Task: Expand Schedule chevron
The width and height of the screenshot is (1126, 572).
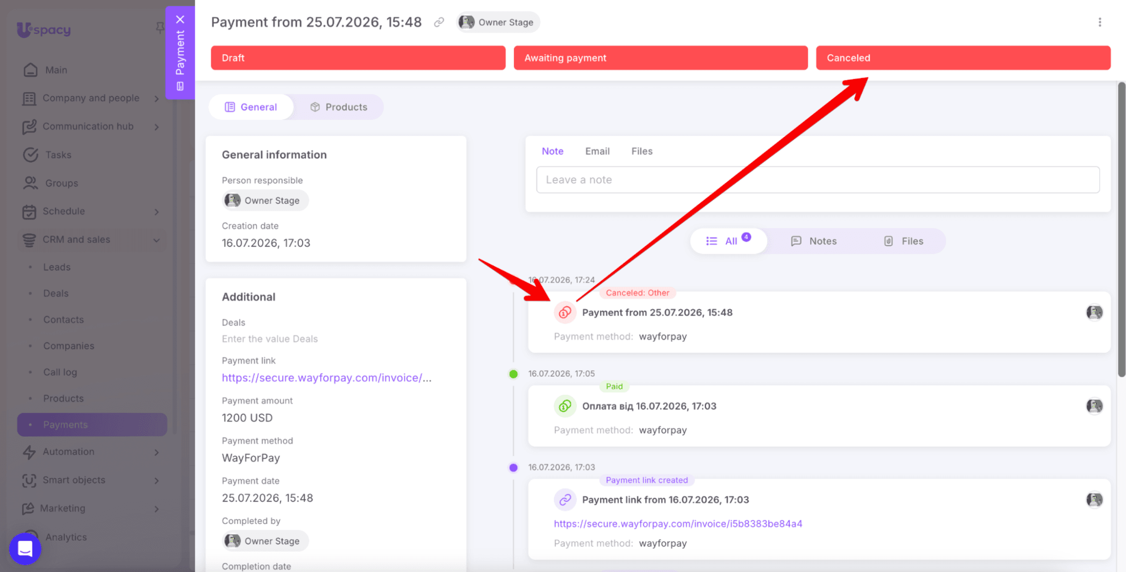Action: (x=156, y=212)
